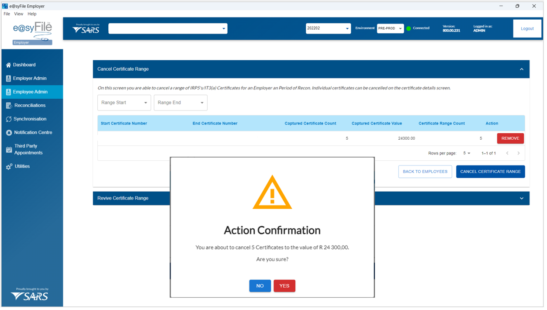Open the Range End dropdown
Image resolution: width=547 pixels, height=310 pixels.
click(x=180, y=103)
